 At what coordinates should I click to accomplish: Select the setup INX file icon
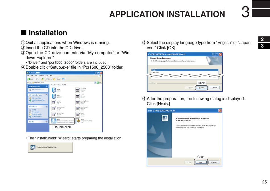[x=78, y=115]
